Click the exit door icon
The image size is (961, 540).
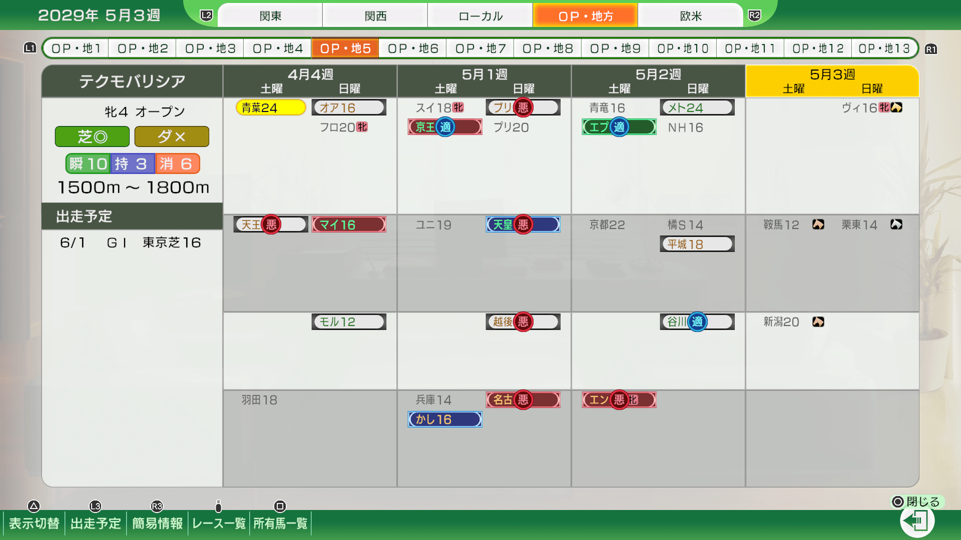tap(917, 521)
